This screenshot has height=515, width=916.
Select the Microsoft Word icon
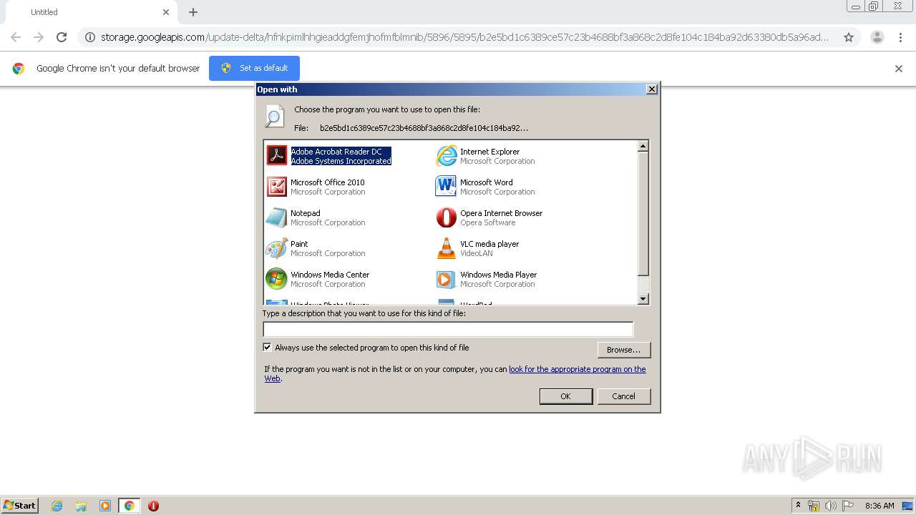point(446,187)
